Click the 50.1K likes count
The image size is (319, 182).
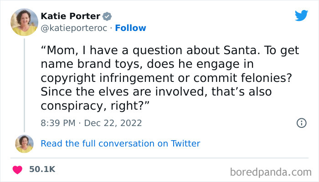tap(42, 169)
